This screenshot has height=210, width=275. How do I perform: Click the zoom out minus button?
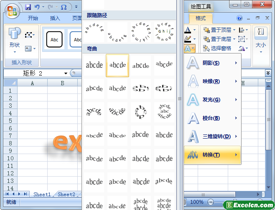[211, 202]
